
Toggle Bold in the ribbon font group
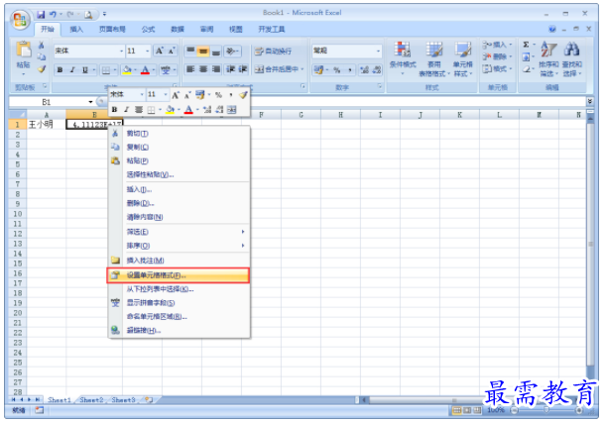[60, 70]
